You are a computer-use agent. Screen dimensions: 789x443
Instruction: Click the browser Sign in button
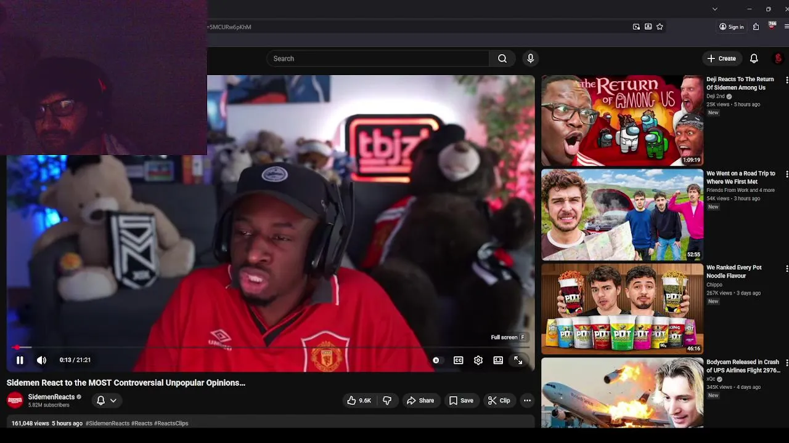click(732, 26)
